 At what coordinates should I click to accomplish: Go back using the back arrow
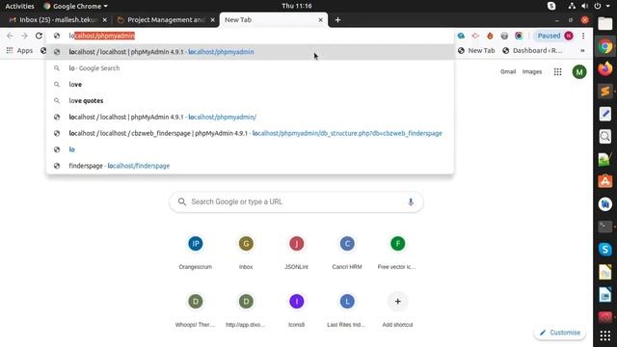click(x=10, y=36)
